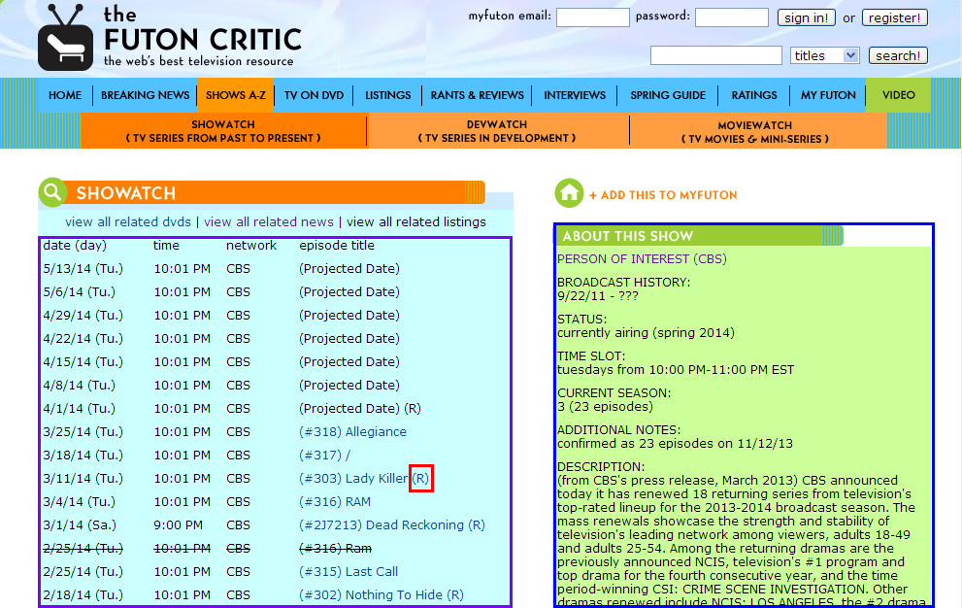Viewport: 962px width, 608px height.
Task: Click the Showatch magnifying glass icon
Action: click(x=52, y=192)
